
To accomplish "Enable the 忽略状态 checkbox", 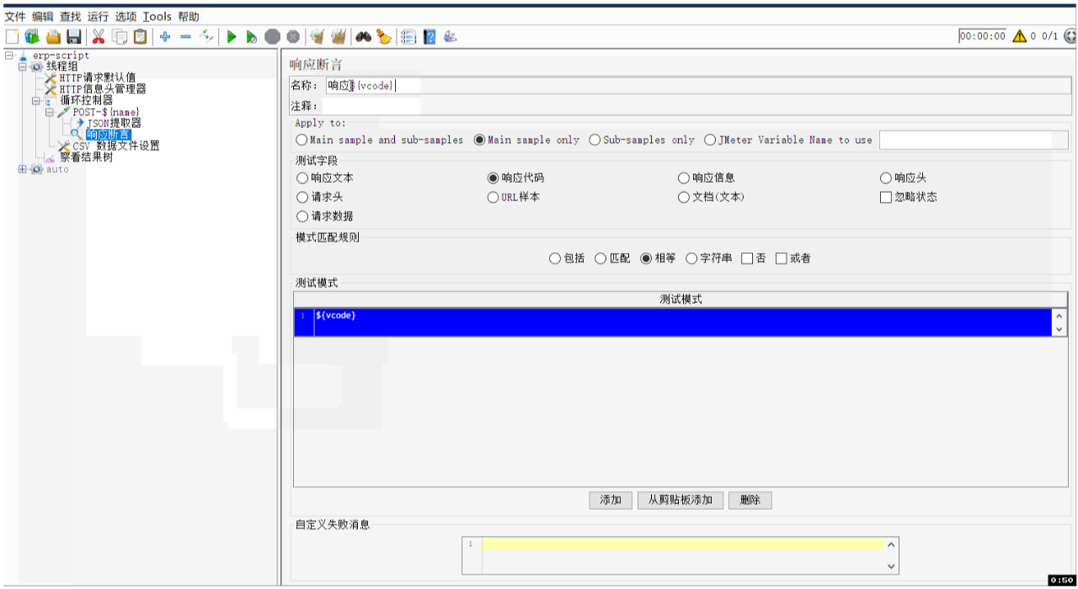I will click(886, 197).
